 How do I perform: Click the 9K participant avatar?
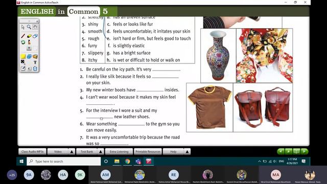[x=80, y=175]
